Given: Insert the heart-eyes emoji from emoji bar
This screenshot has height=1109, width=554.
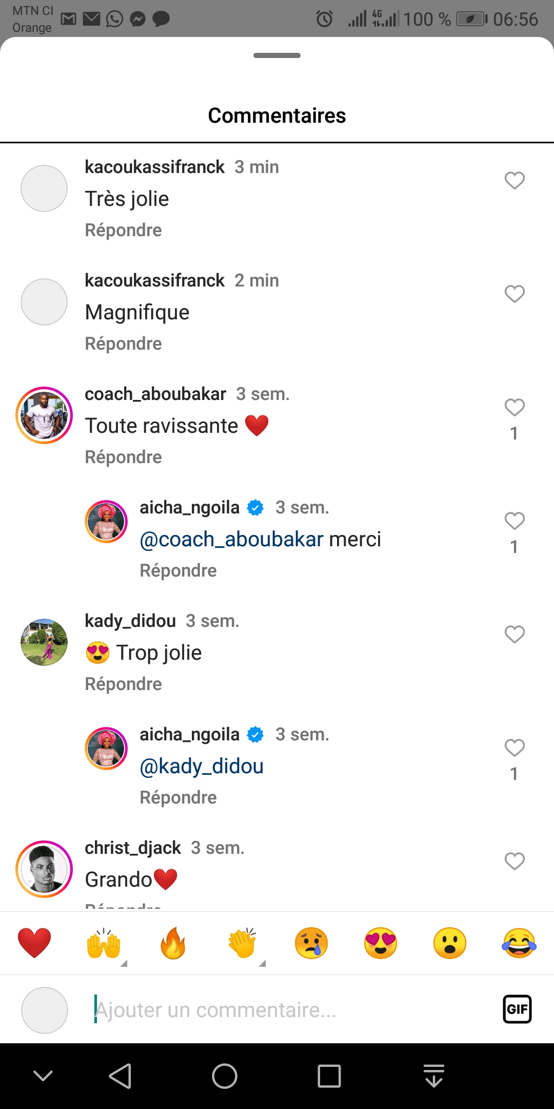Looking at the screenshot, I should pos(381,943).
